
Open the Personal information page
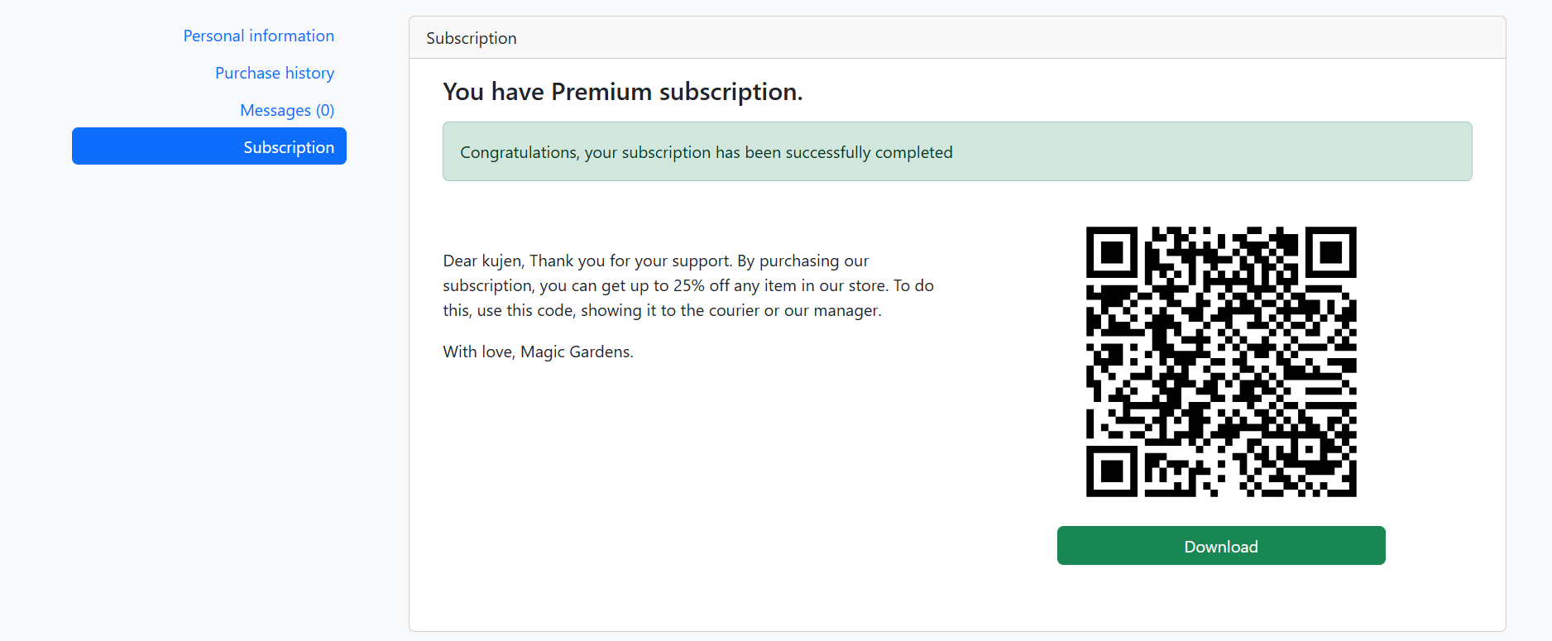point(258,36)
